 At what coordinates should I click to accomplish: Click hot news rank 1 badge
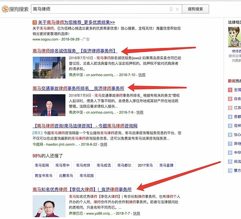tap(230, 90)
